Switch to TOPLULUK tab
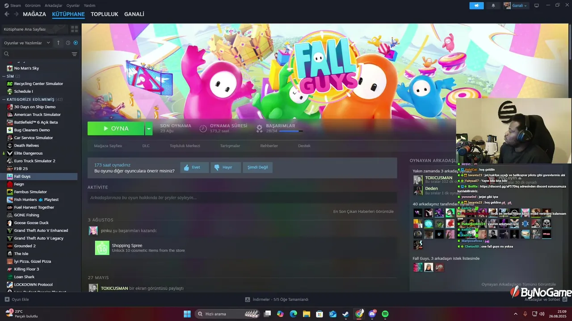This screenshot has height=321, width=572. click(x=104, y=14)
